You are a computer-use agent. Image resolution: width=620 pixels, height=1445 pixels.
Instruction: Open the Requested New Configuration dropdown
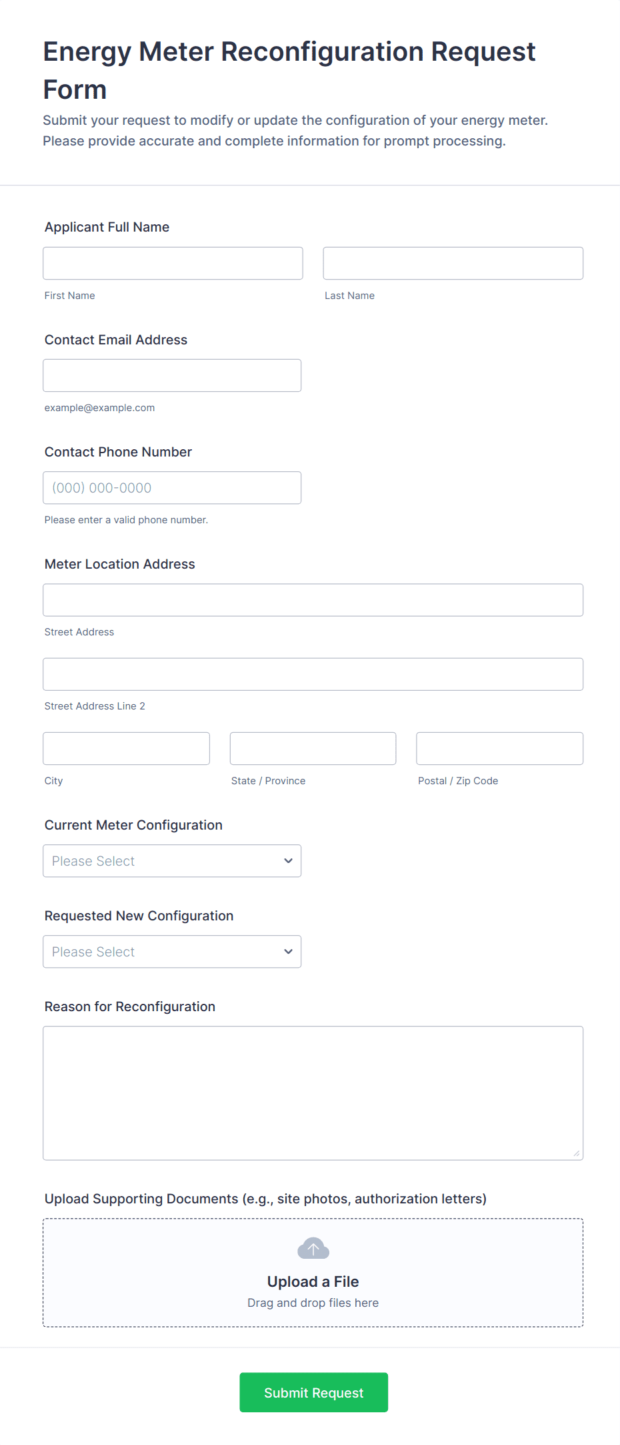point(172,952)
